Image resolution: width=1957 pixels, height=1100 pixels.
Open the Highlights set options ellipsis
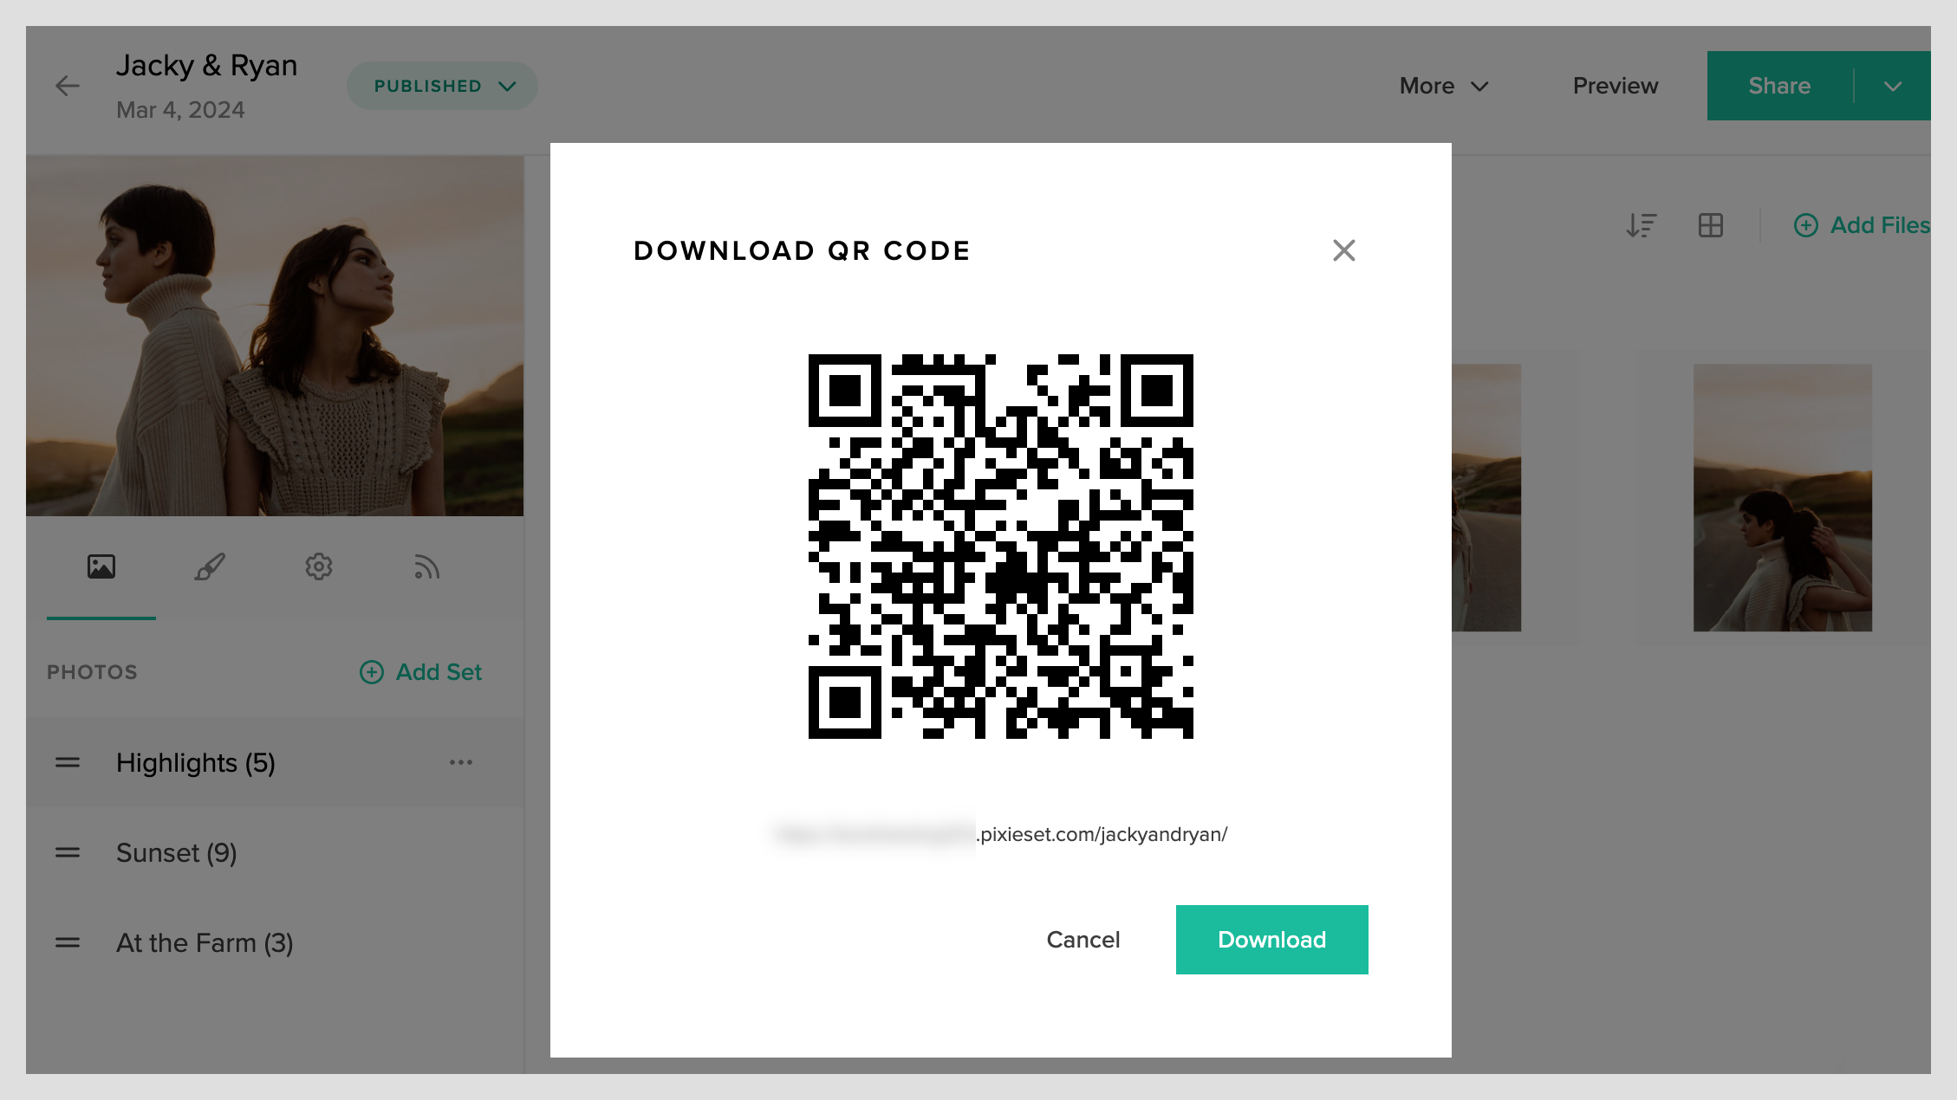[461, 762]
